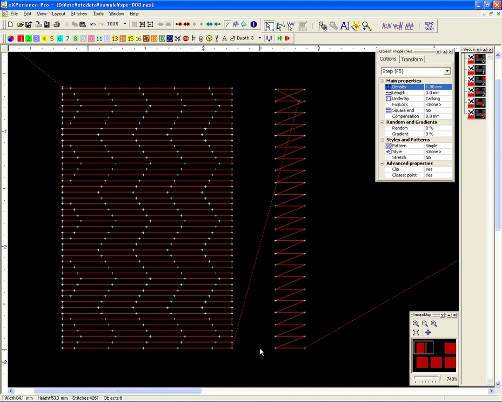Open the color wheel palette icon
Image resolution: width=502 pixels, height=402 pixels.
[11, 38]
